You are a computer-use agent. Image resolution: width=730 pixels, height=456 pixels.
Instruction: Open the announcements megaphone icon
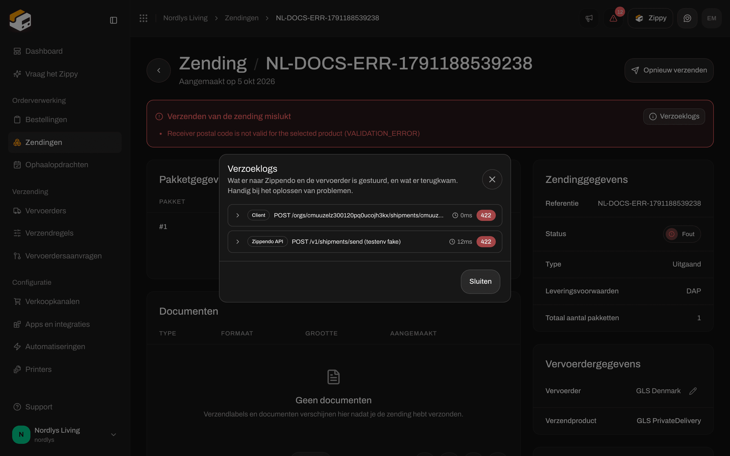tap(589, 18)
